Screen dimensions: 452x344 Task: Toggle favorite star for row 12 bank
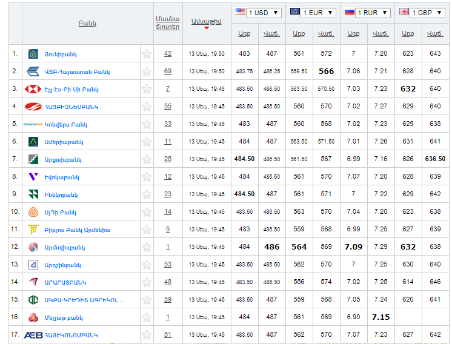147,247
